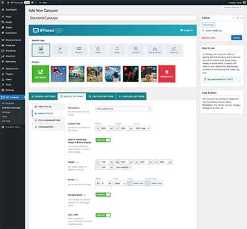Edit the coffee cup image via pencil icon
The image size is (247, 229).
point(154,68)
